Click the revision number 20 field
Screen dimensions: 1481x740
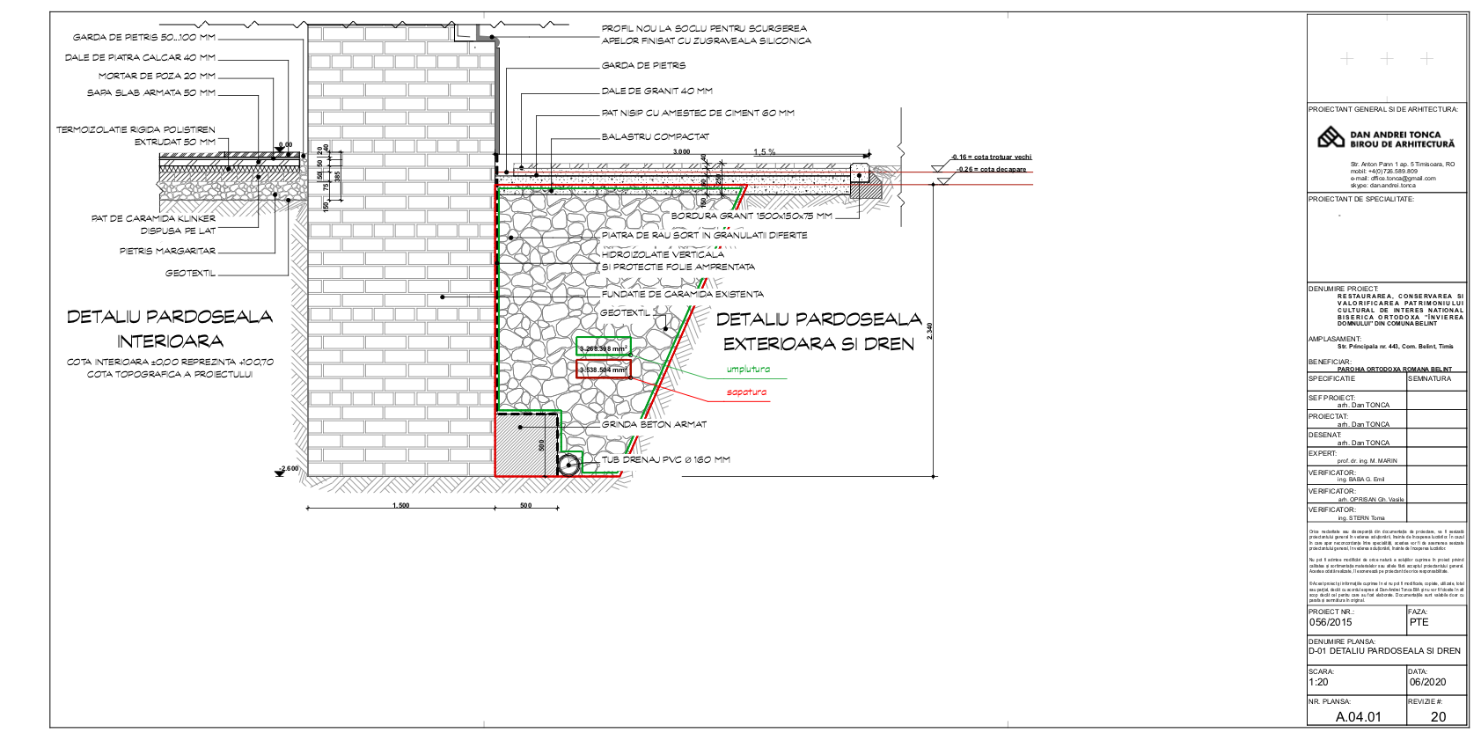pyautogui.click(x=1438, y=716)
